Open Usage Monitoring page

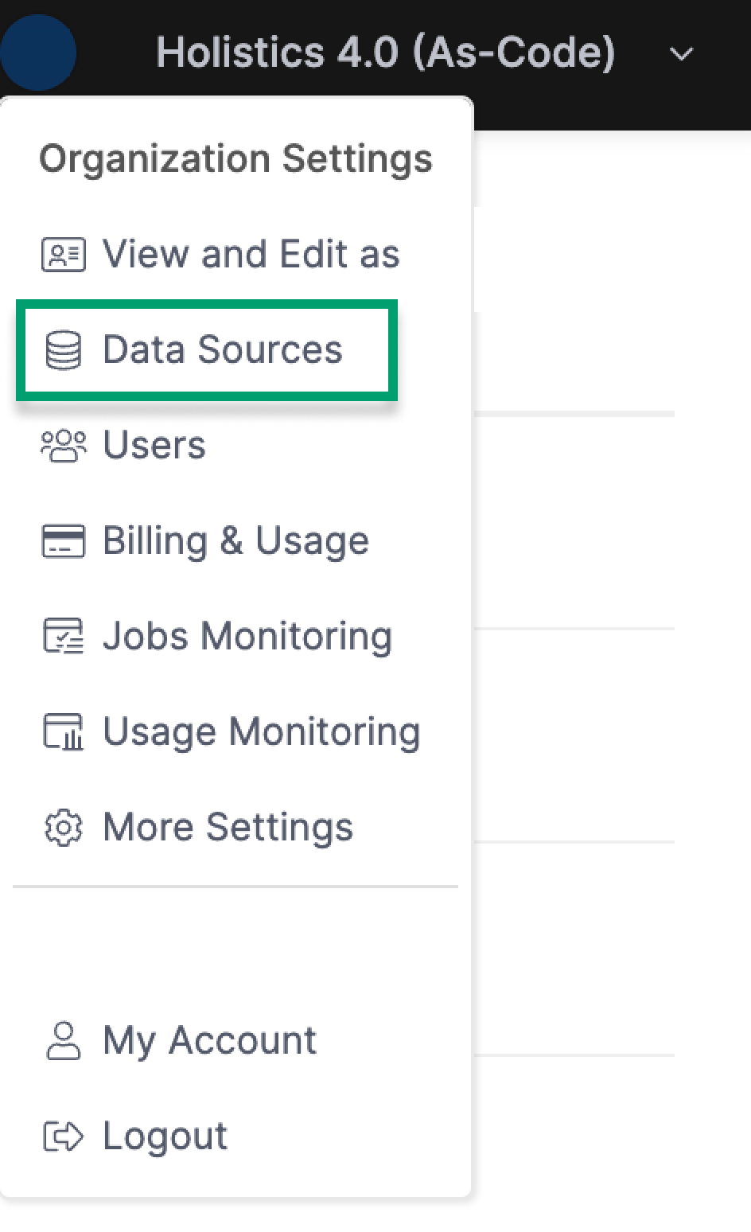pyautogui.click(x=262, y=732)
